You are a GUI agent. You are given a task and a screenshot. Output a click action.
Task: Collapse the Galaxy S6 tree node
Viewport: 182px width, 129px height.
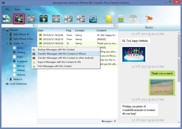click(x=7, y=43)
